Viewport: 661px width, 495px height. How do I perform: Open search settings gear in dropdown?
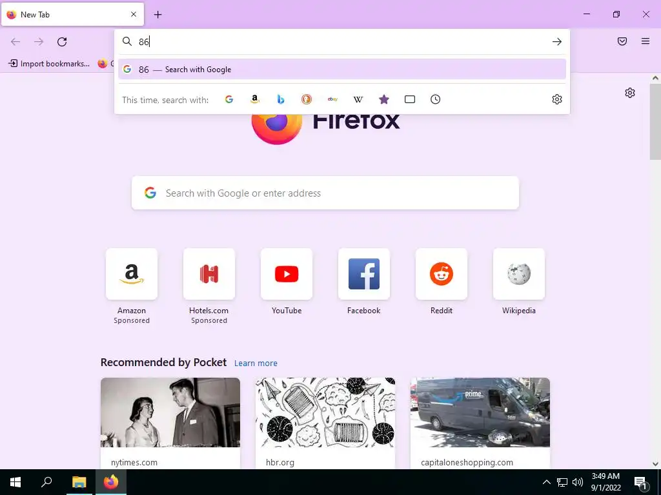click(557, 99)
